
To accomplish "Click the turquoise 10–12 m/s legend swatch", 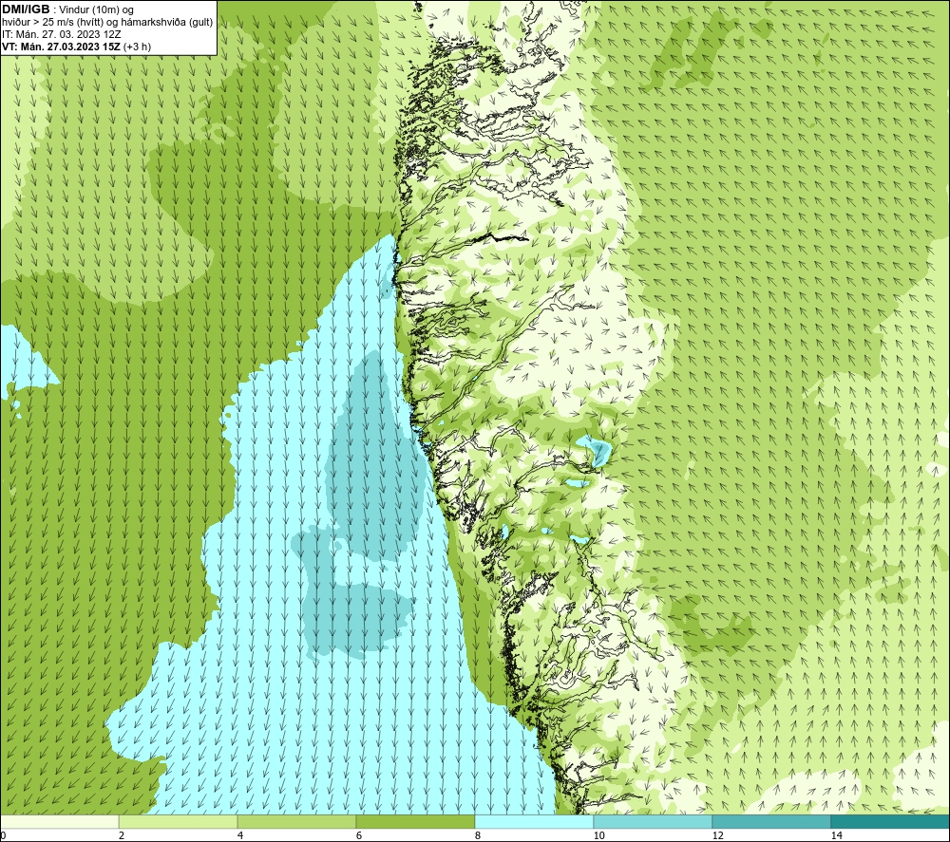I will (654, 821).
